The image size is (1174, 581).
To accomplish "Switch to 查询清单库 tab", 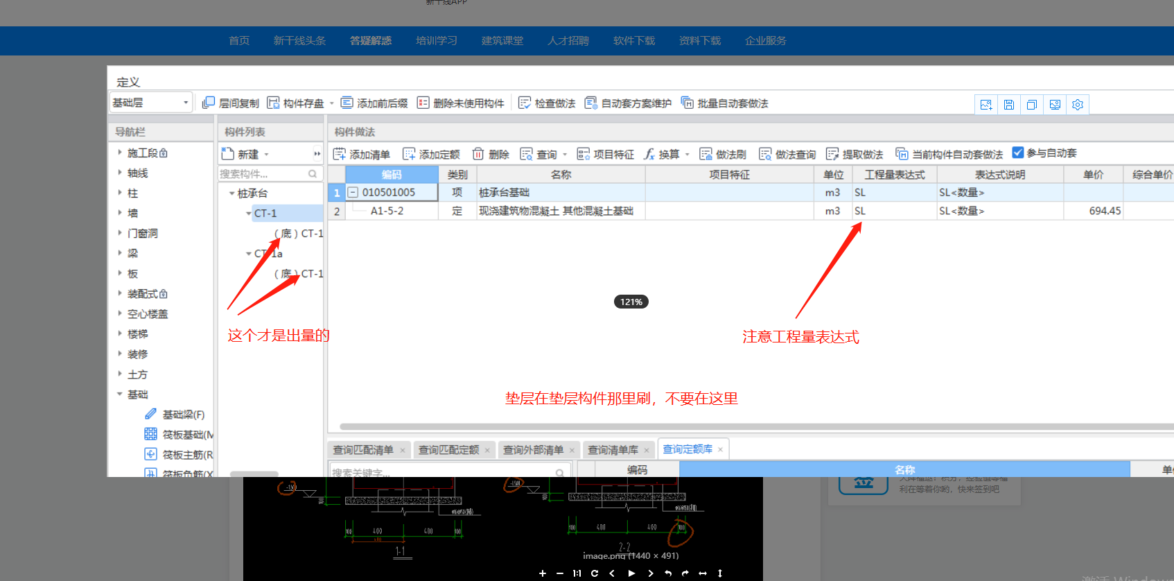I will point(613,450).
